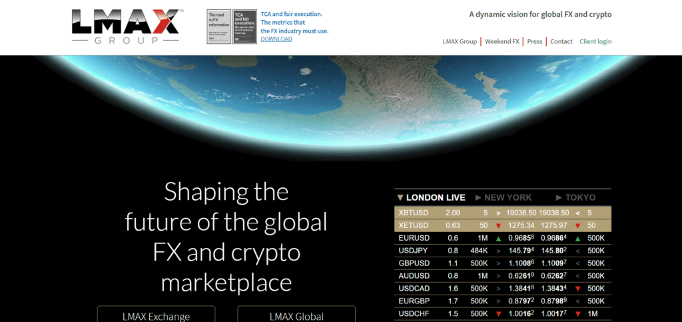Screen dimensions: 682x322
Task: Click the LMAX Global button
Action: (x=296, y=316)
